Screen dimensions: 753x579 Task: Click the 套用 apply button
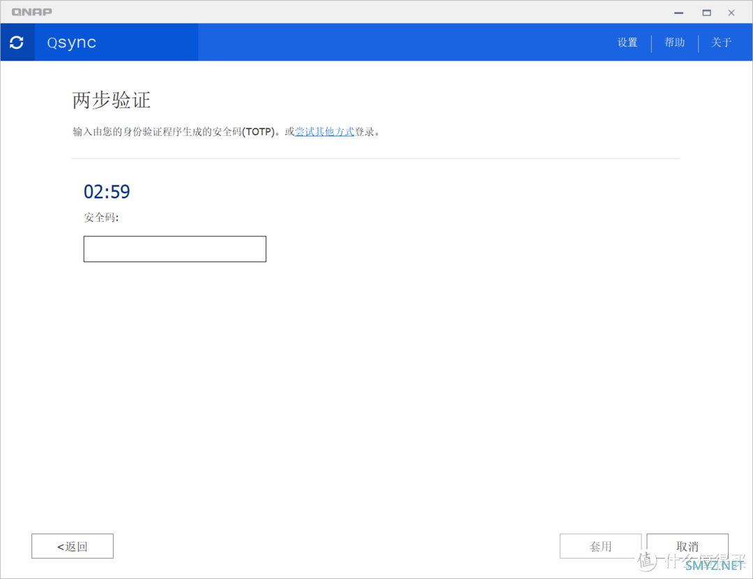point(600,546)
